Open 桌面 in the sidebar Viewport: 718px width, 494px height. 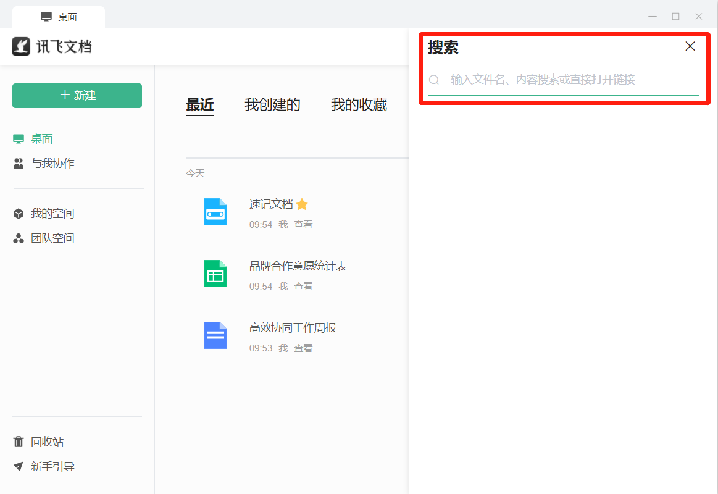41,139
